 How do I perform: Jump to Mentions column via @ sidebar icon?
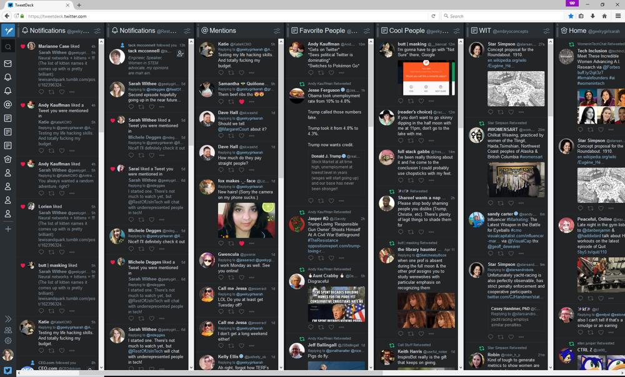click(8, 104)
